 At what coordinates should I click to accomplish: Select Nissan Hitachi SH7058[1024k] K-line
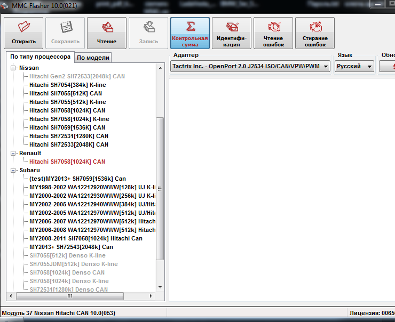point(69,119)
